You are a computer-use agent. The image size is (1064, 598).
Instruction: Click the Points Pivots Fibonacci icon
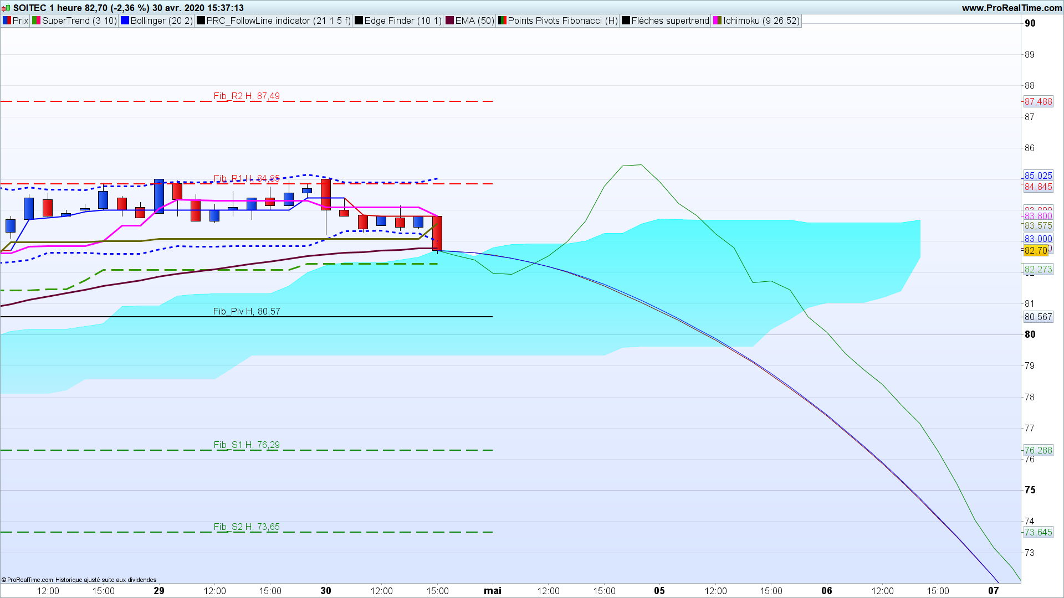[x=502, y=20]
